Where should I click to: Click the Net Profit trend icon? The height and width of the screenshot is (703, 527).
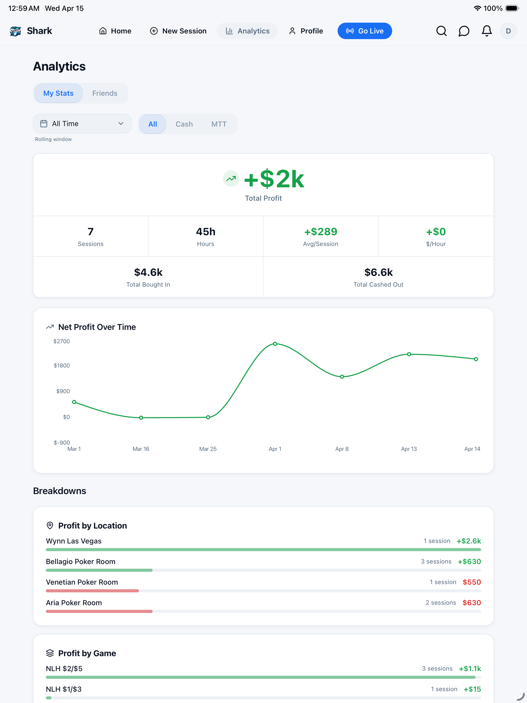click(50, 327)
